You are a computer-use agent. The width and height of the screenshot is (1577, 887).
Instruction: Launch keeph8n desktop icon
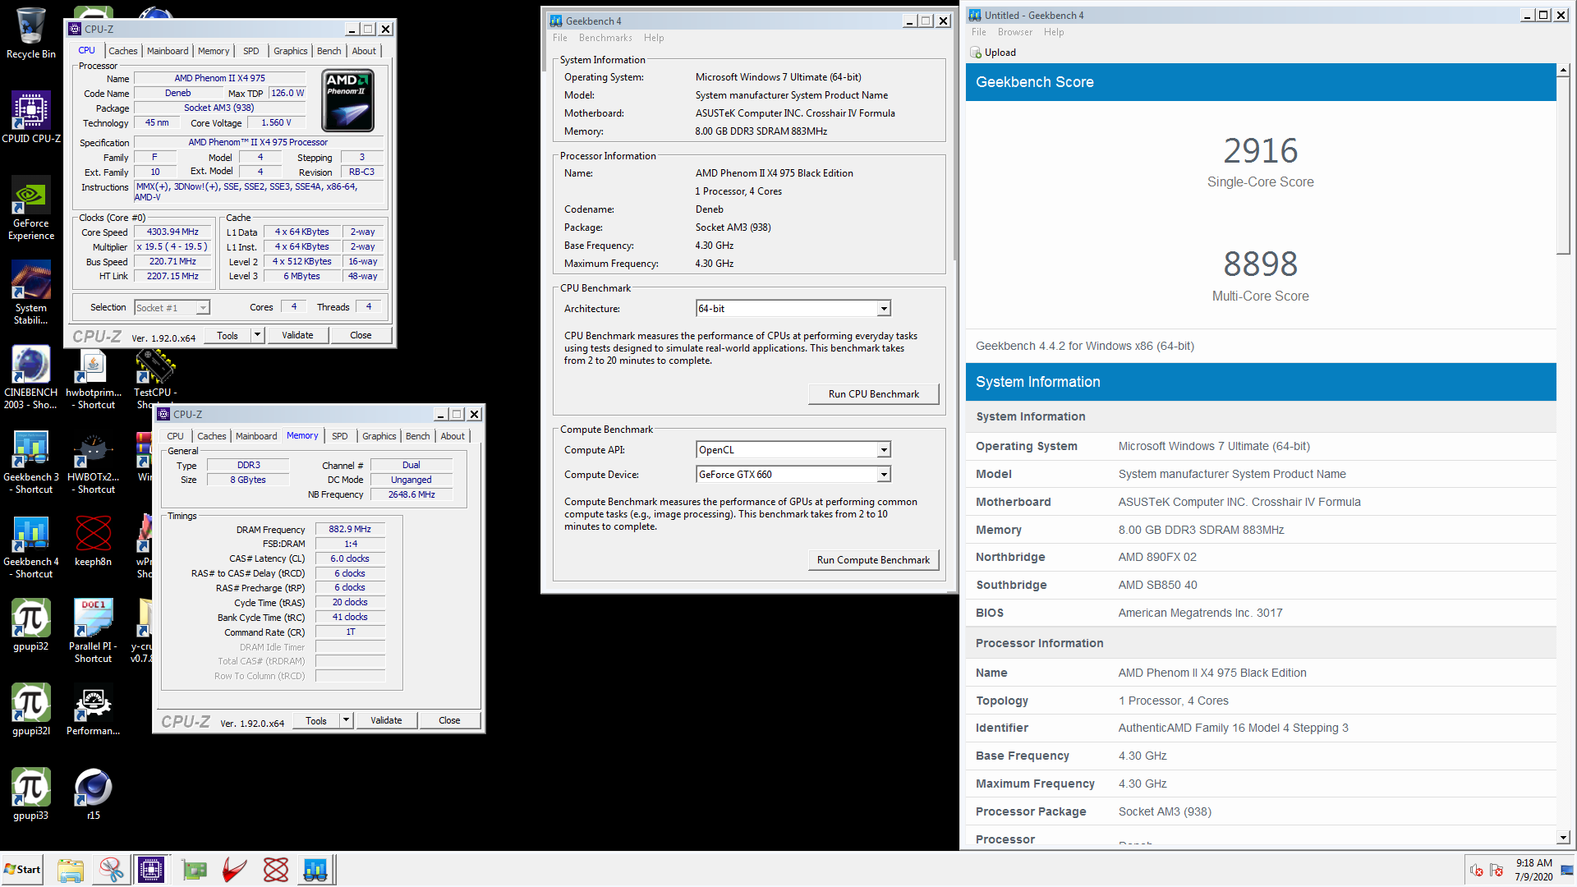[x=93, y=540]
